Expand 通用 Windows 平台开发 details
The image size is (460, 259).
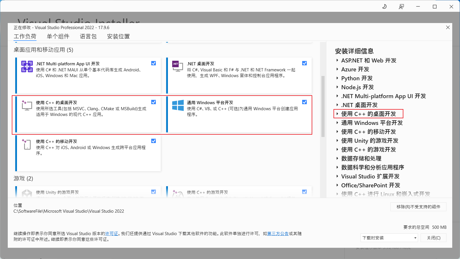(337, 123)
